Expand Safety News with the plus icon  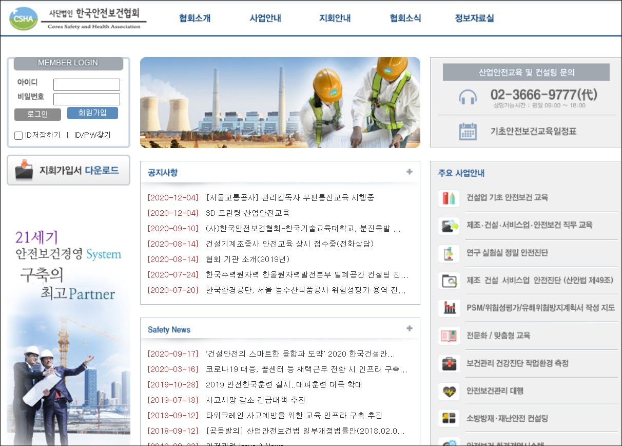coord(409,329)
